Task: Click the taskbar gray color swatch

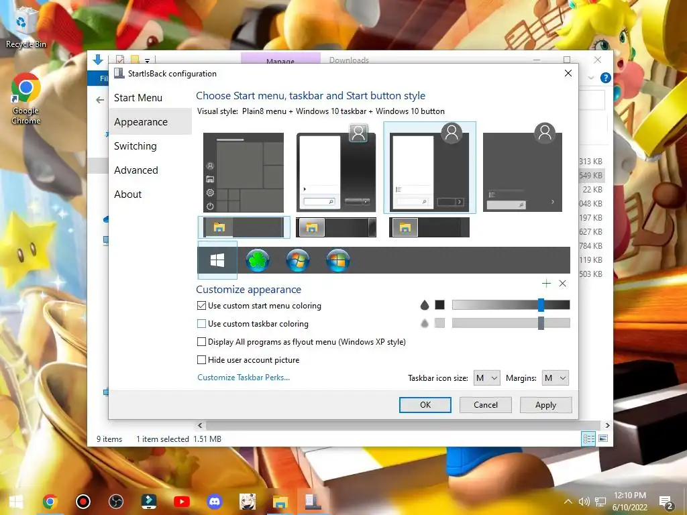Action: (x=439, y=323)
